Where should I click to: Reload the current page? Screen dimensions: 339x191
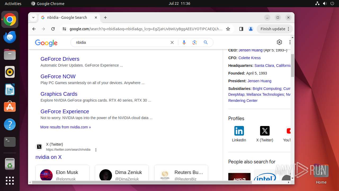(53, 29)
